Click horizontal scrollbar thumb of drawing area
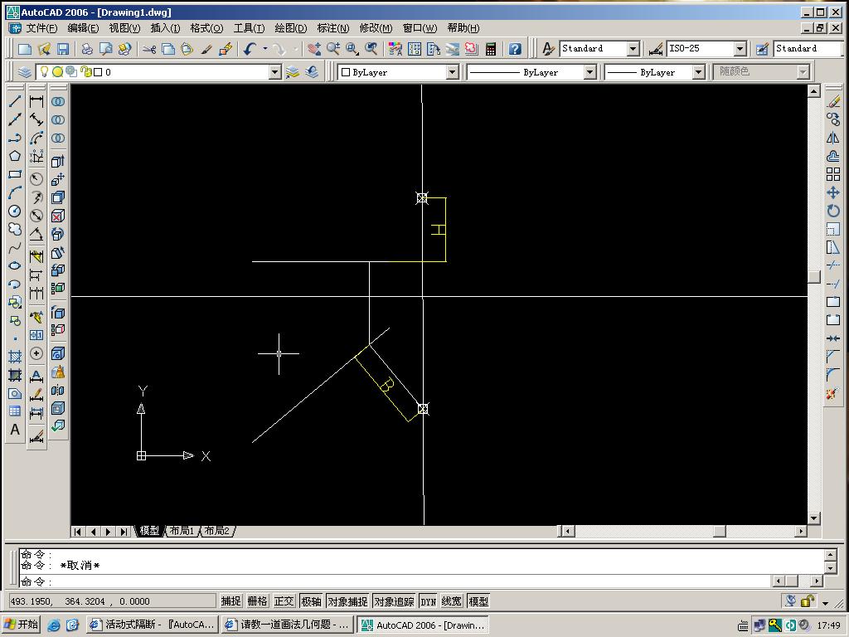849x637 pixels. pos(720,532)
